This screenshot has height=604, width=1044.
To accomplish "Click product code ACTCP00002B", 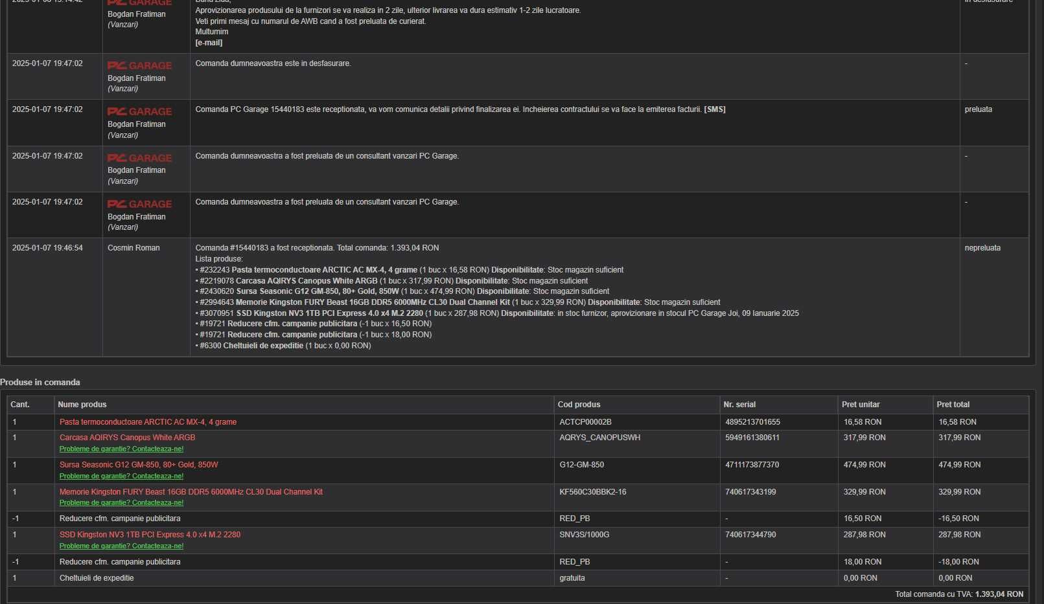I will point(585,422).
